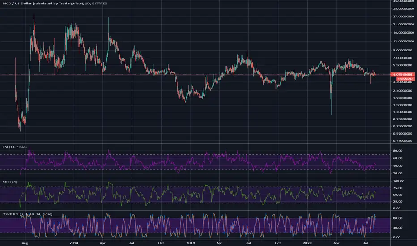The width and height of the screenshot is (417, 246).
Task: Click the Stoch RSI pane 40.00 scale value
Action: coord(398,228)
